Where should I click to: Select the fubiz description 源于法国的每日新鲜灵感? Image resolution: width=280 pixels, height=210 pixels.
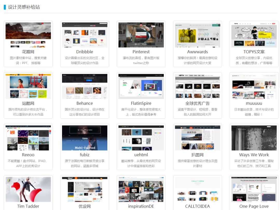(x=85, y=163)
